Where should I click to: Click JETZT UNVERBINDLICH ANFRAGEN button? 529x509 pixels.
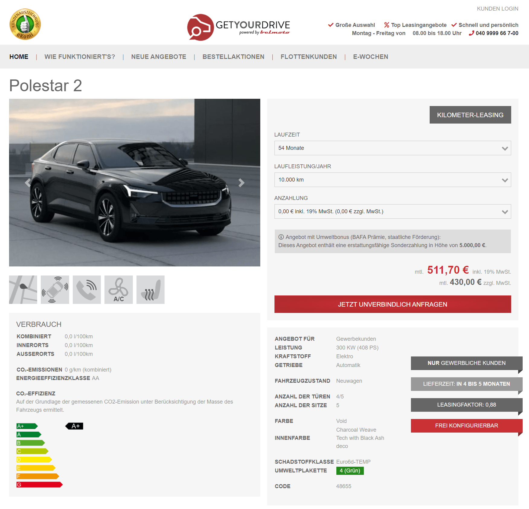pyautogui.click(x=393, y=304)
